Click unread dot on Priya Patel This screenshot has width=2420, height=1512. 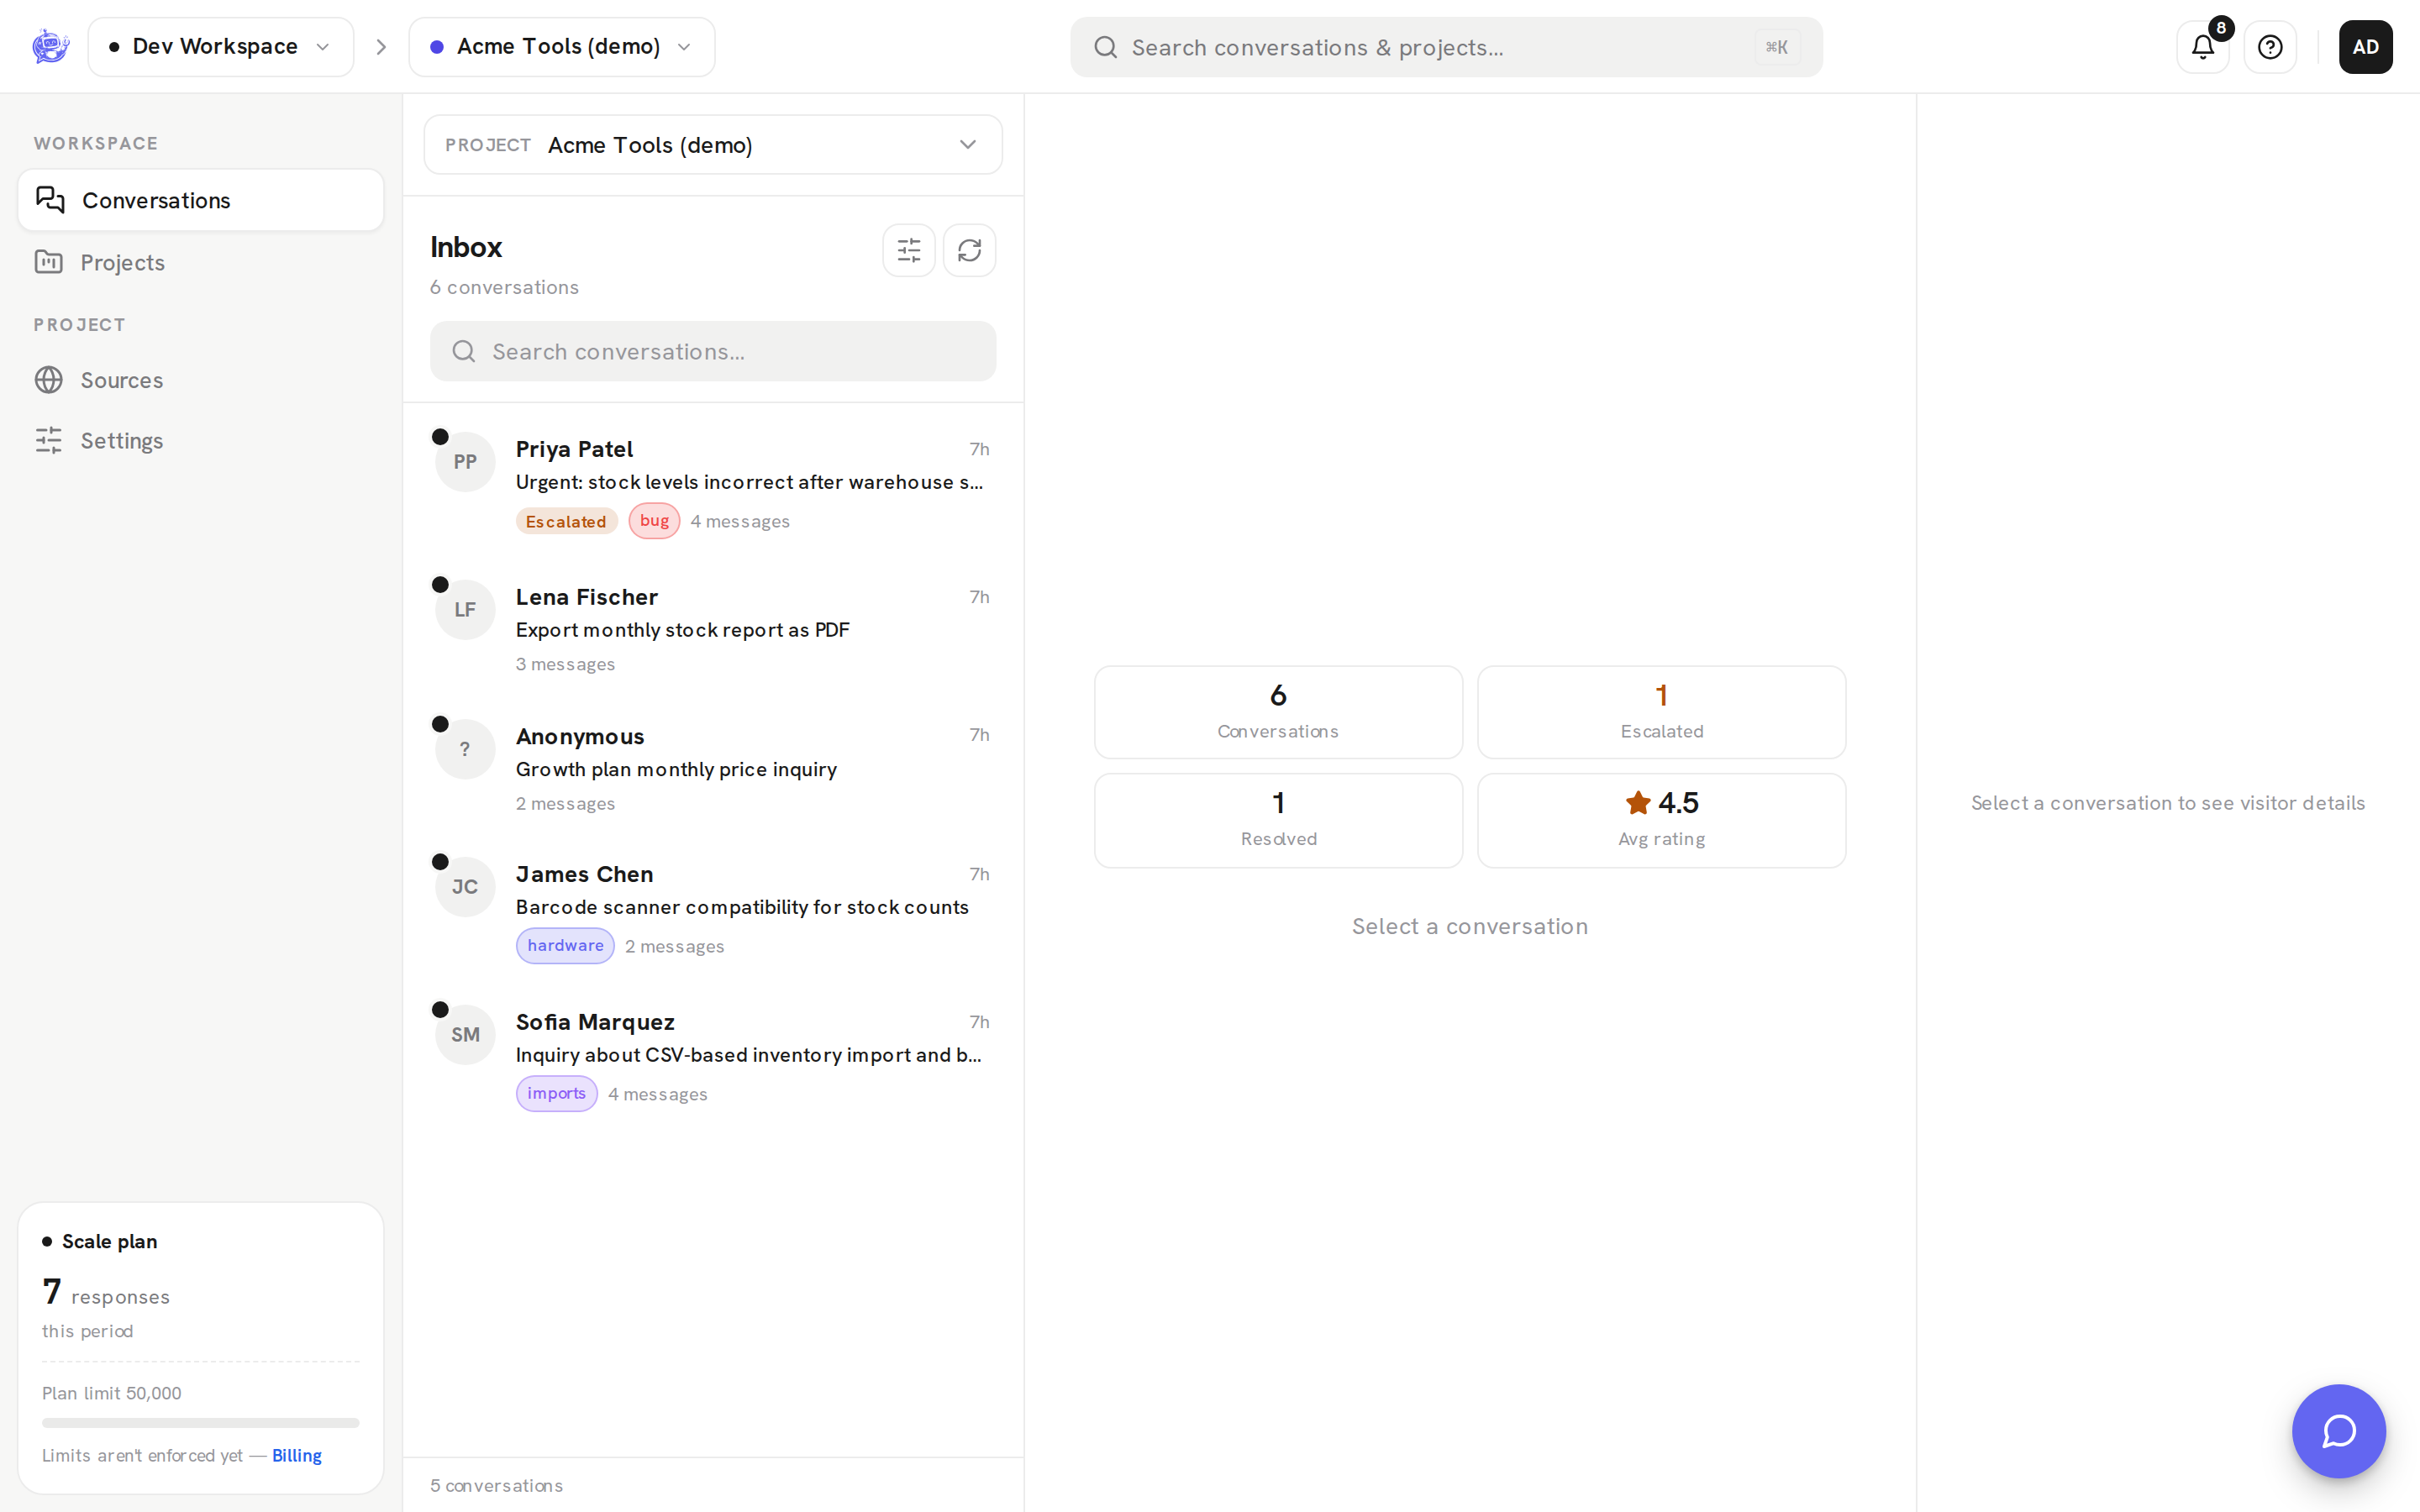tap(440, 437)
